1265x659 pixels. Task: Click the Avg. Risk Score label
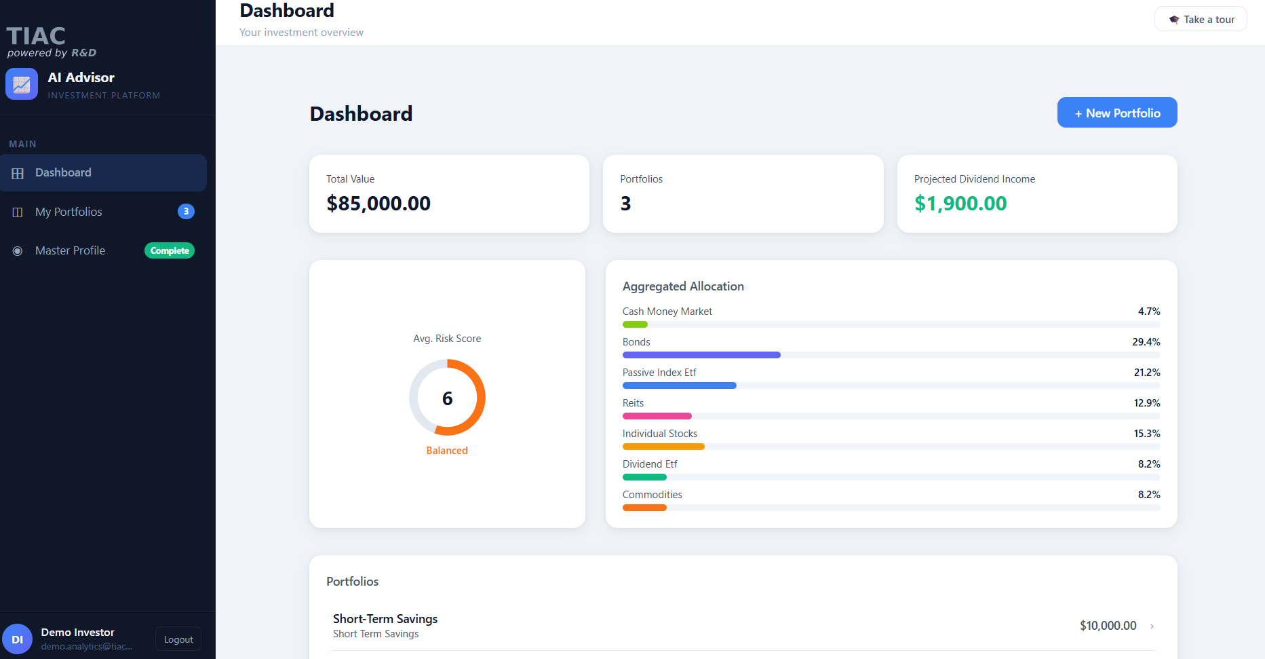447,339
